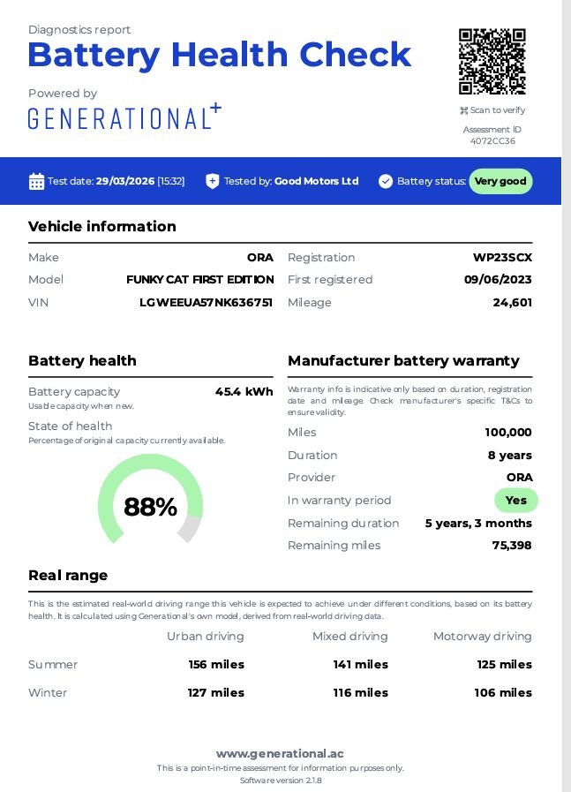The image size is (571, 792).
Task: Click the small scan icon near Scan to verify
Action: pyautogui.click(x=464, y=110)
